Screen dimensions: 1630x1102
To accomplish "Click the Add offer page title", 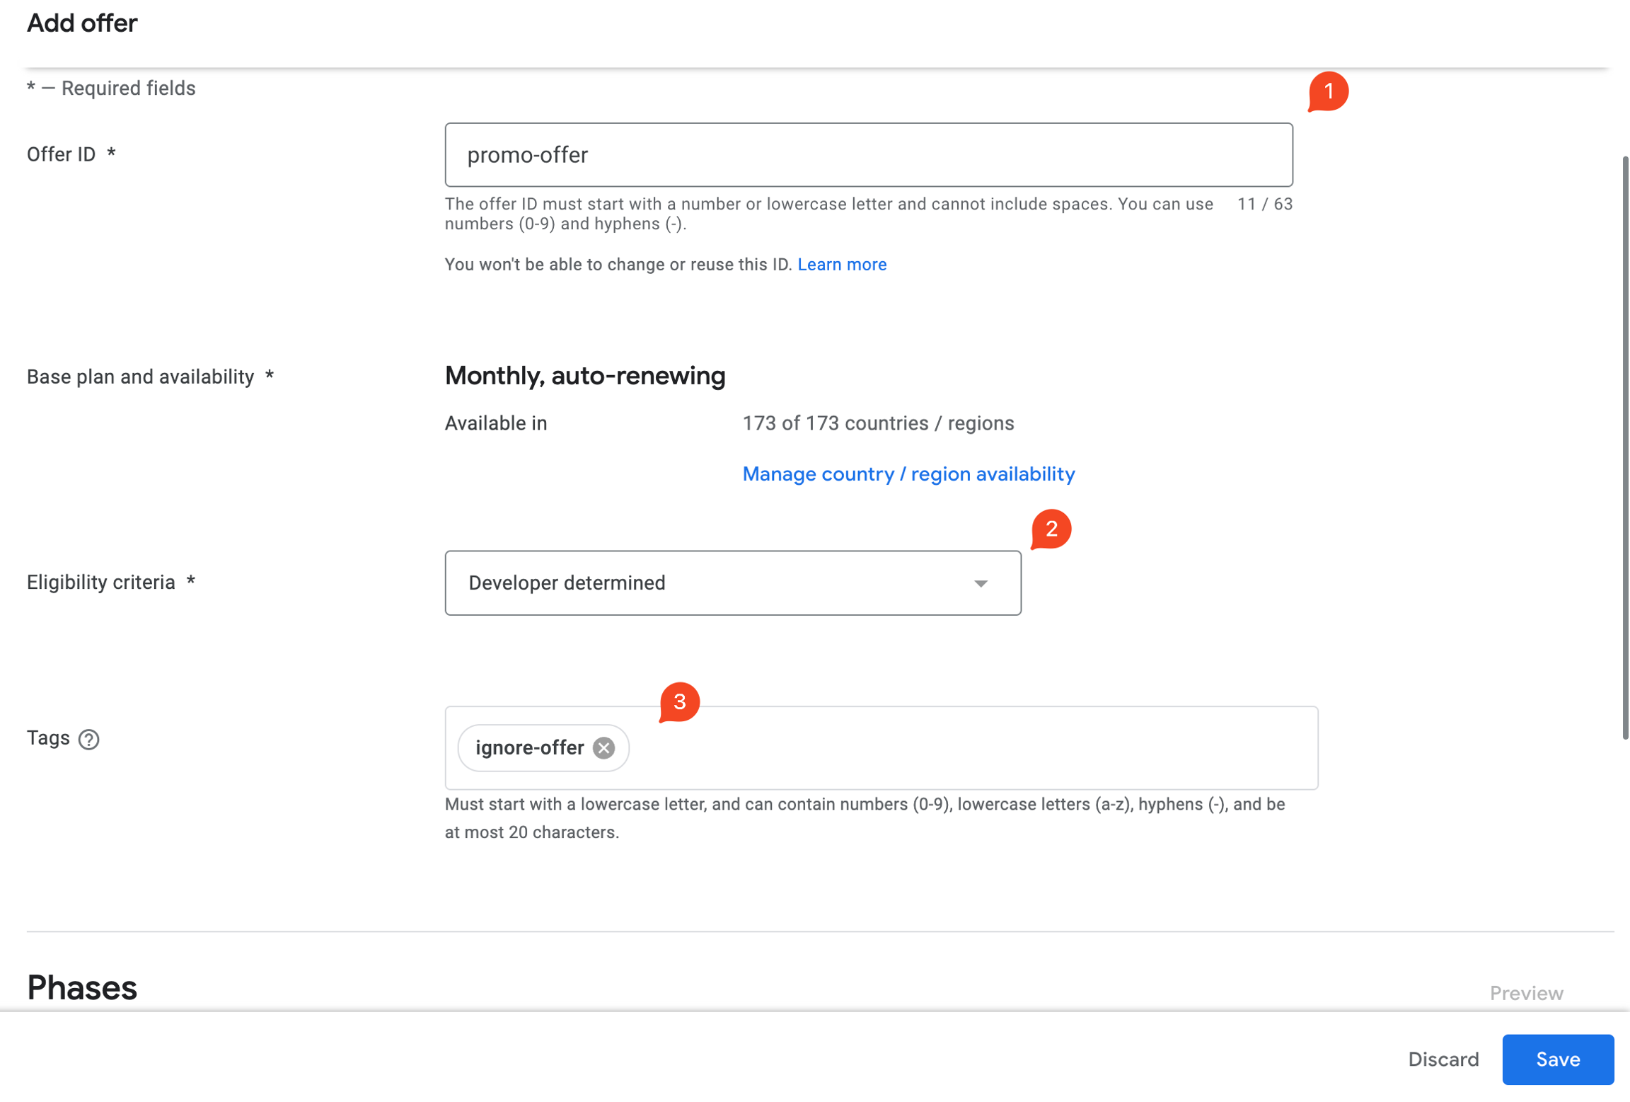I will (x=82, y=23).
